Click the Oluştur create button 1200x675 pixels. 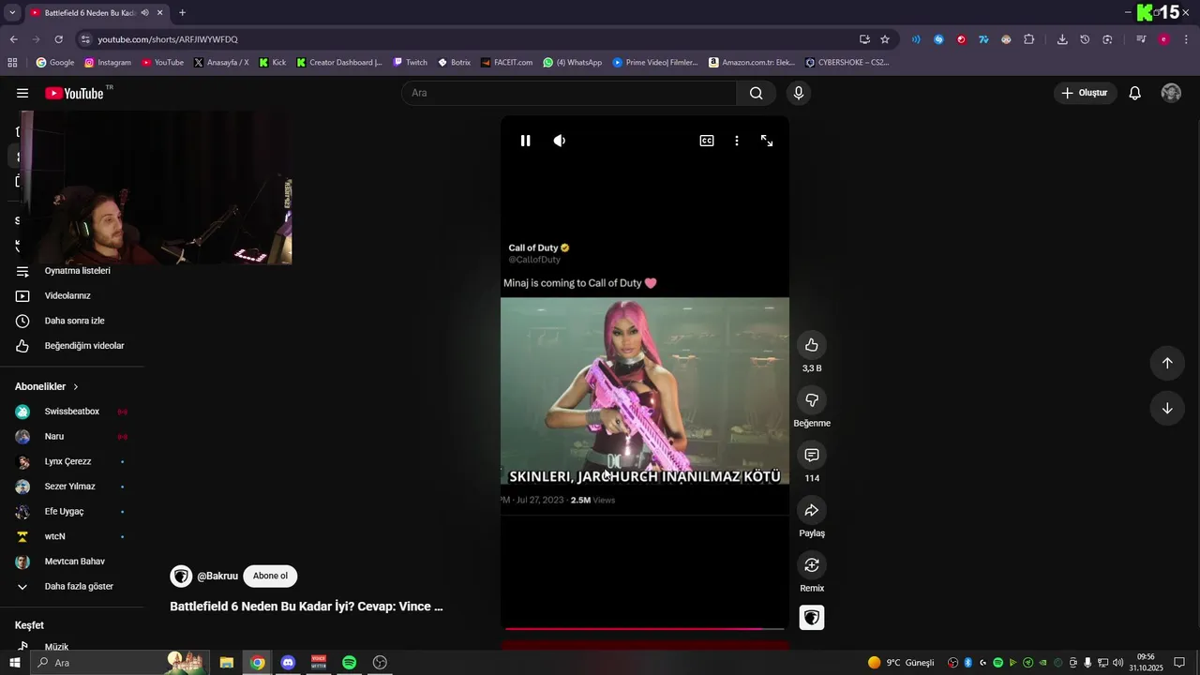[x=1085, y=93]
